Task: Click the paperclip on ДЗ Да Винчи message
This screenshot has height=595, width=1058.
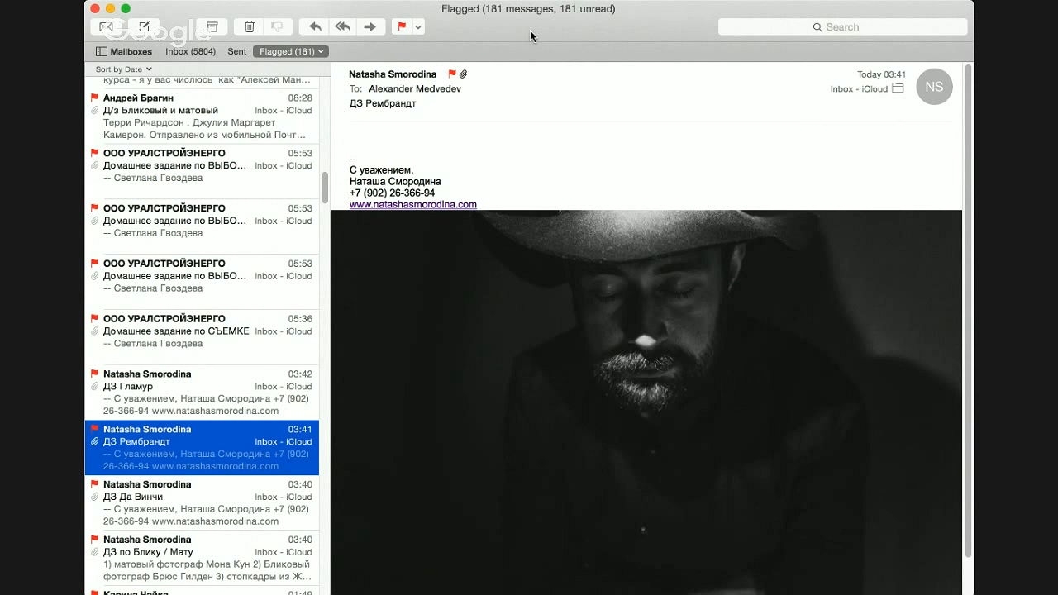Action: click(94, 497)
